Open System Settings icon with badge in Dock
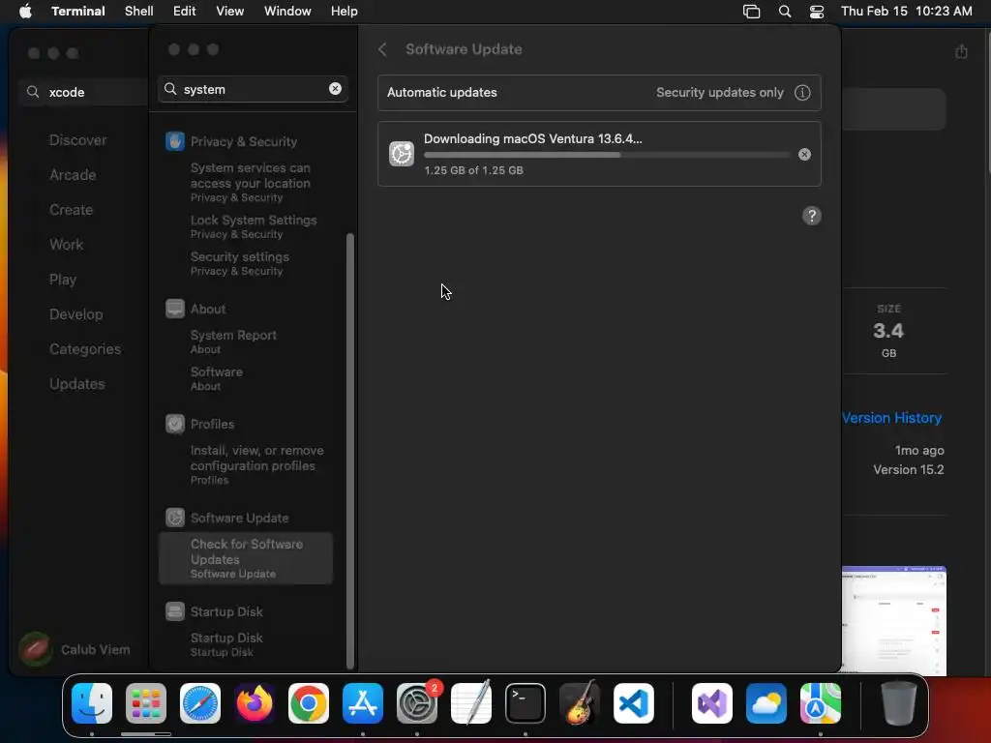The image size is (991, 743). pyautogui.click(x=417, y=703)
